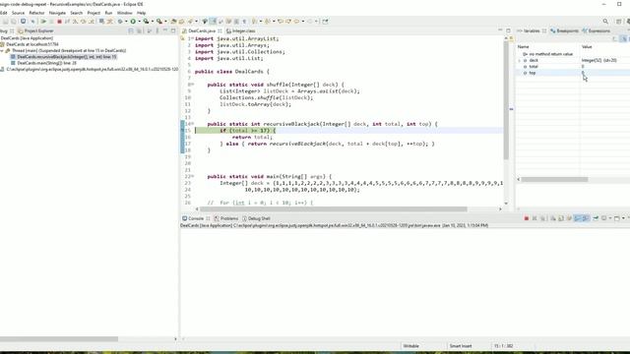The width and height of the screenshot is (630, 354).
Task: Click the red Terminate button in main toolbar
Action: [59, 22]
